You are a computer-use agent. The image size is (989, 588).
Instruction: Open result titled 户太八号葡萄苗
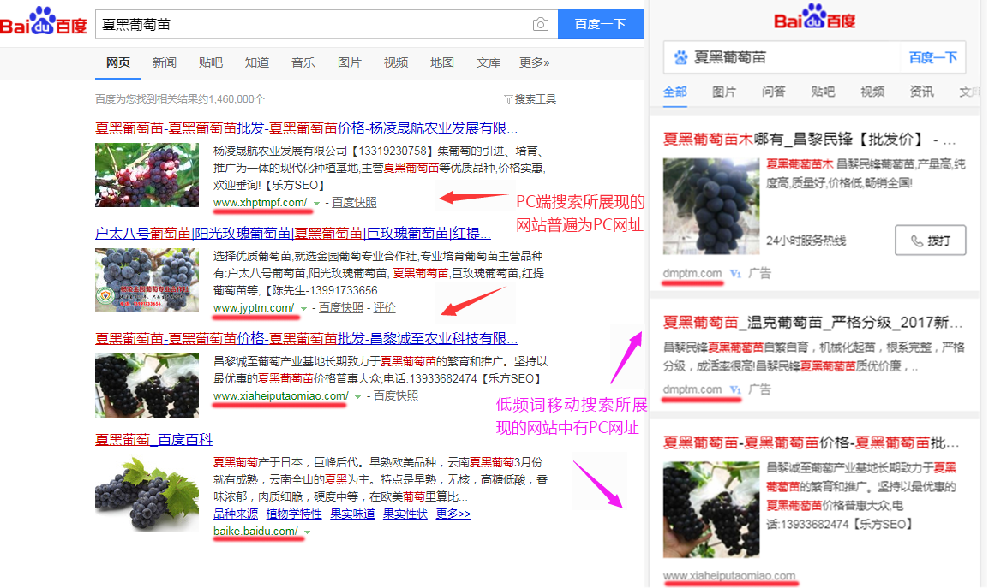click(292, 233)
